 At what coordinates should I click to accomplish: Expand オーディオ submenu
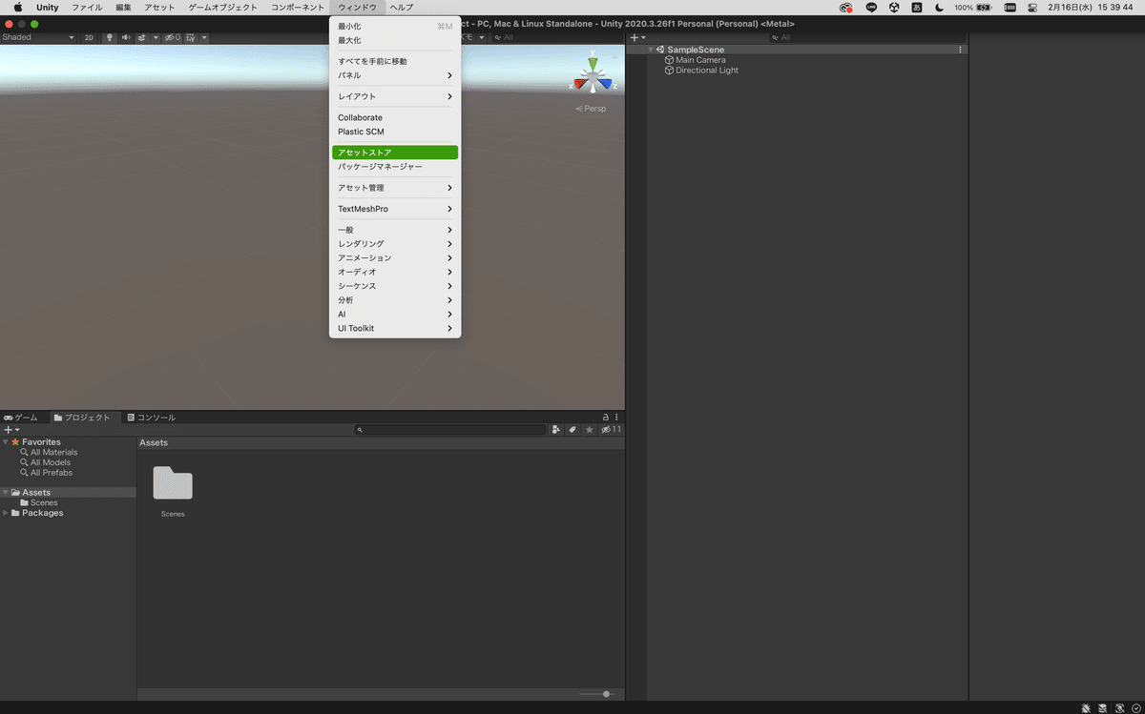coord(395,272)
